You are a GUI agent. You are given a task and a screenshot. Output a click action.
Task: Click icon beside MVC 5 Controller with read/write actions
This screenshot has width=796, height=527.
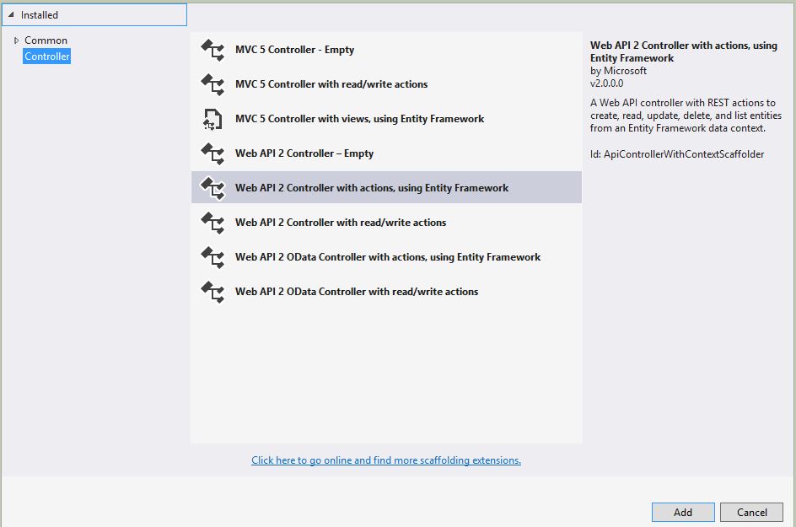coord(212,85)
